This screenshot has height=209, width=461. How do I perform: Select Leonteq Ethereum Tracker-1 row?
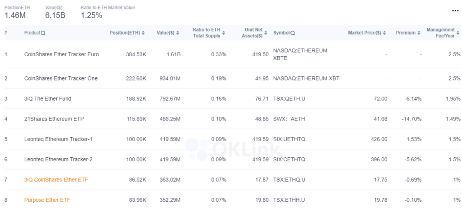pos(230,139)
